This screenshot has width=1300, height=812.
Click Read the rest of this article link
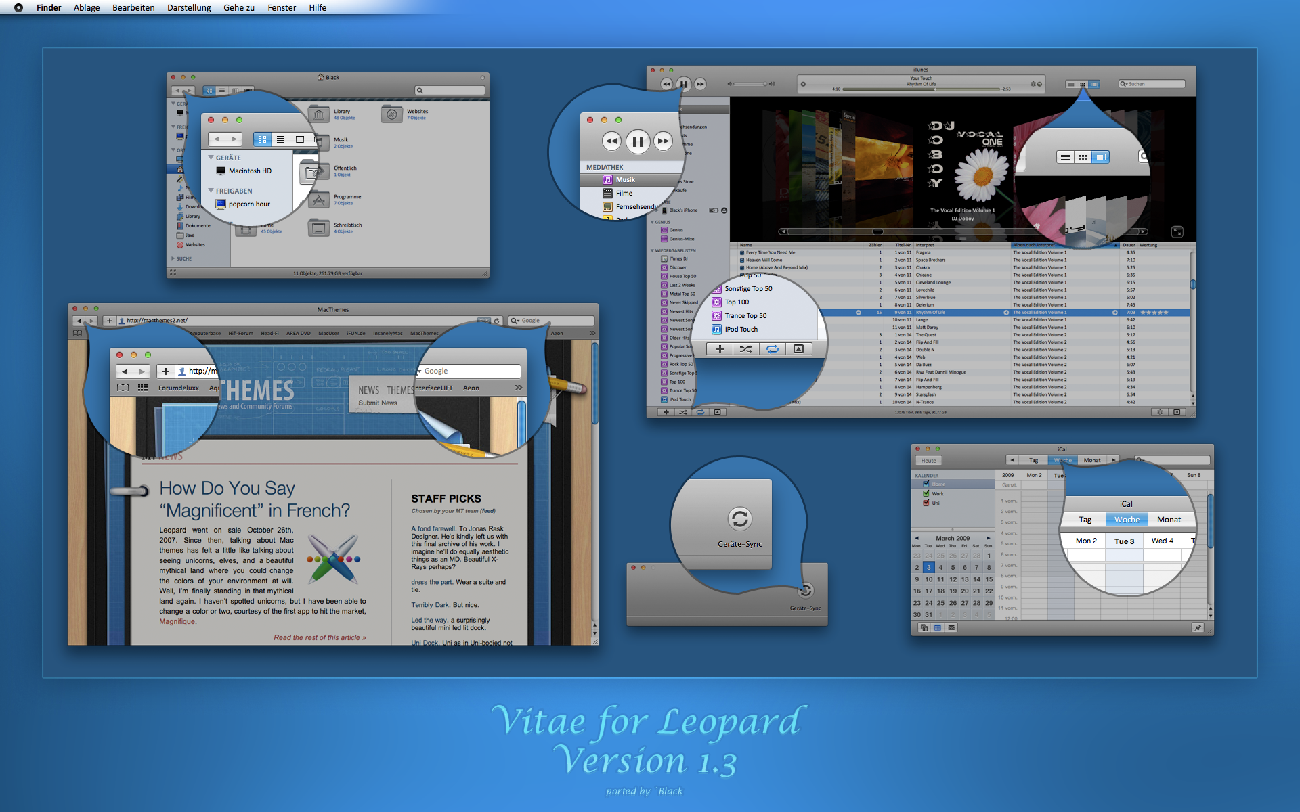(x=320, y=637)
